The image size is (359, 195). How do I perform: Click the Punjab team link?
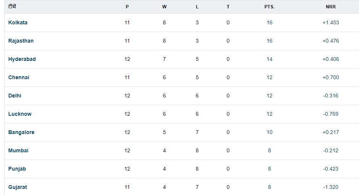pos(17,169)
